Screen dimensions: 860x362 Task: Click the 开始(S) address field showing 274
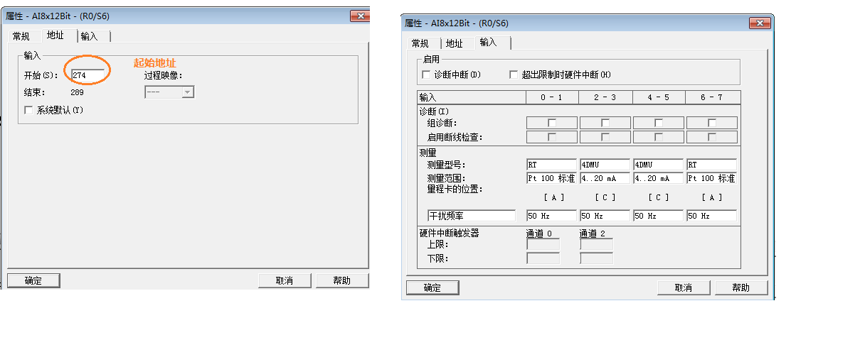(x=88, y=75)
